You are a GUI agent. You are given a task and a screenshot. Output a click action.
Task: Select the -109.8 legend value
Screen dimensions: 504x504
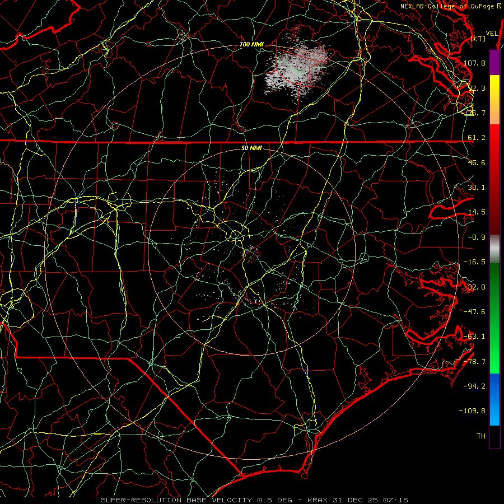coord(473,411)
